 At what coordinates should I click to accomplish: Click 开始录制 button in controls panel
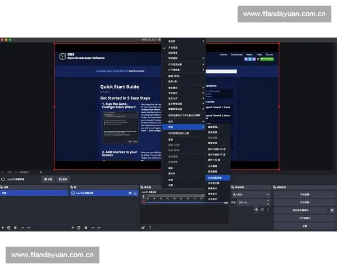click(304, 202)
